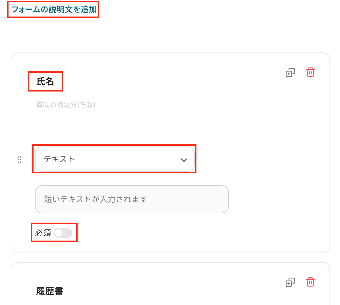Image resolution: width=340 pixels, height=305 pixels.
Task: Click フォームの説明文を追加 link
Action: coord(54,9)
